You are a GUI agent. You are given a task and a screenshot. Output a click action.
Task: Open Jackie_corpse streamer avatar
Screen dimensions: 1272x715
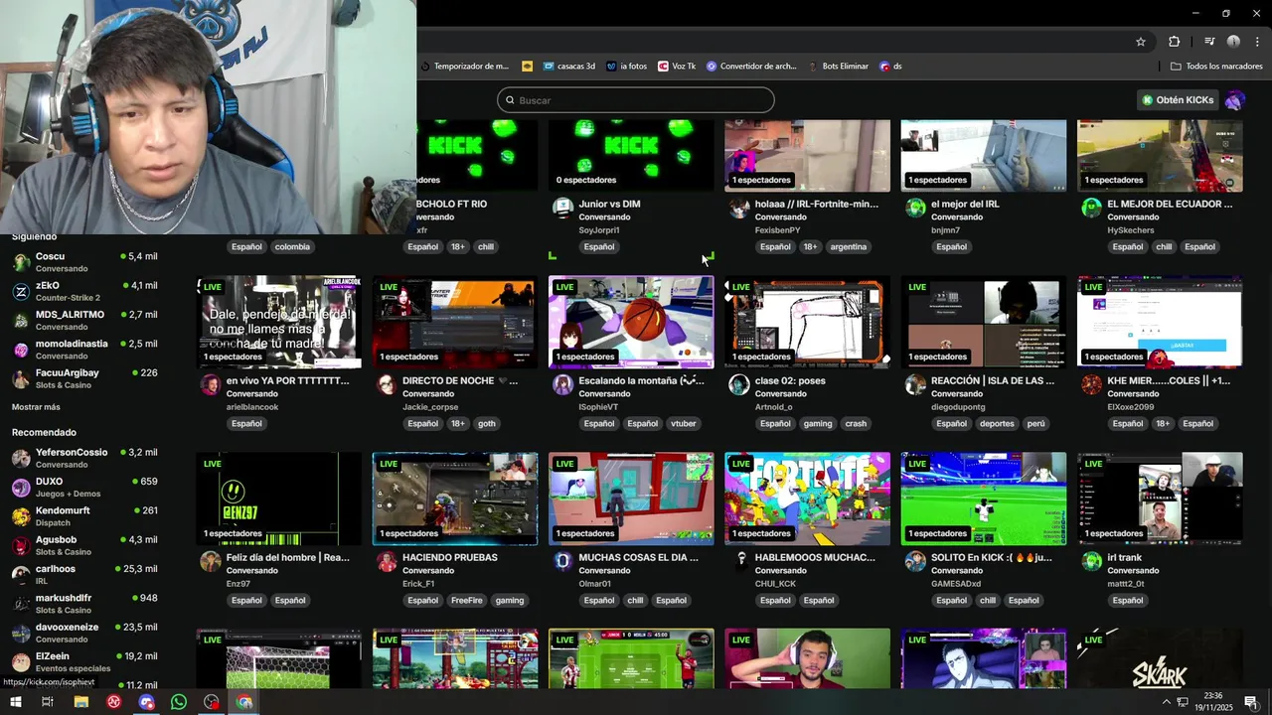387,385
